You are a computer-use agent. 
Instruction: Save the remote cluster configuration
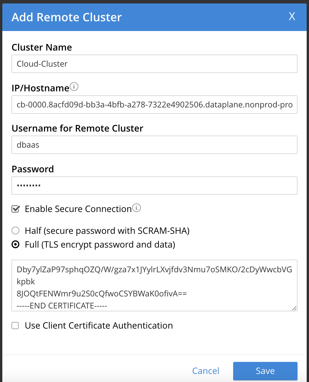(265, 371)
